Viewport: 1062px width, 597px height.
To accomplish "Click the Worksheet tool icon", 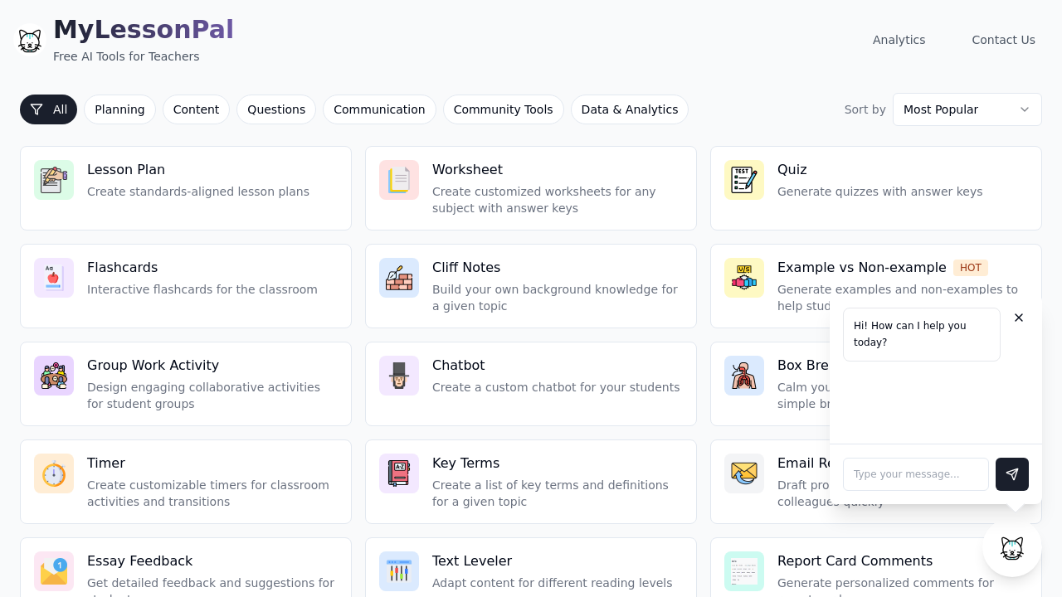I will tap(399, 180).
